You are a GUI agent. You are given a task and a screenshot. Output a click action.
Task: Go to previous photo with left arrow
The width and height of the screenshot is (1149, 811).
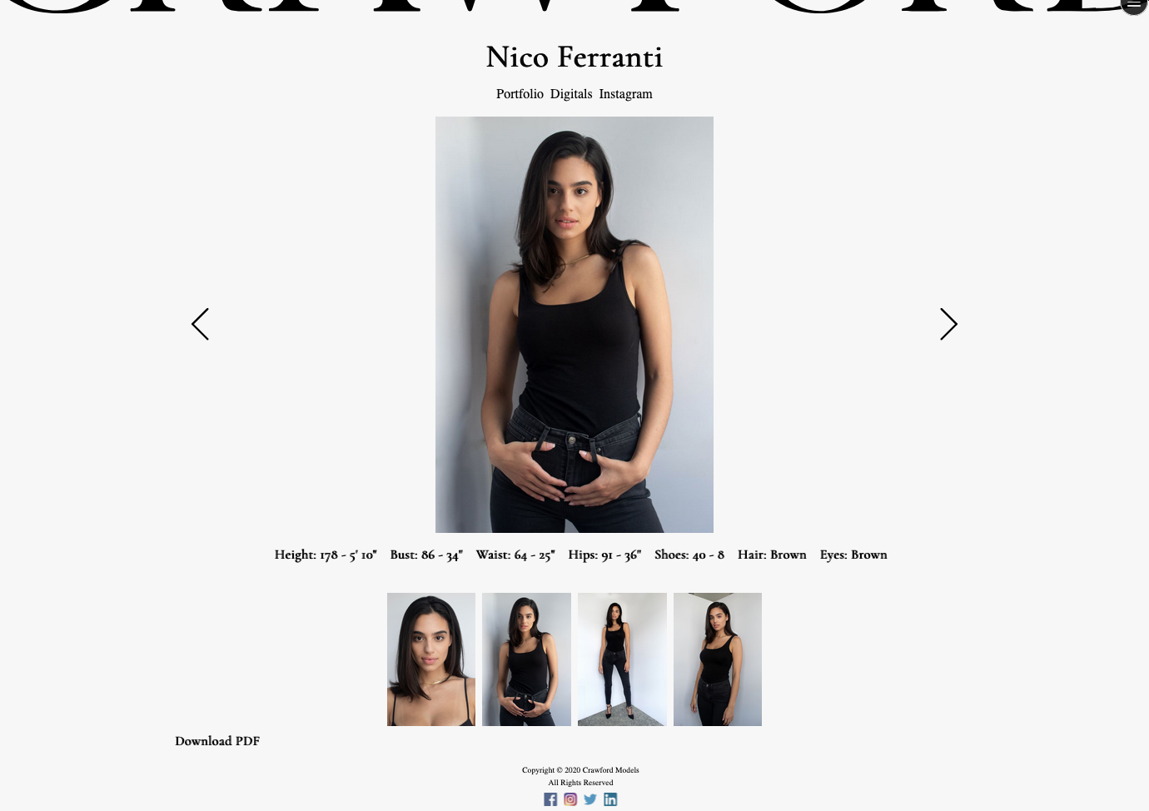coord(200,324)
